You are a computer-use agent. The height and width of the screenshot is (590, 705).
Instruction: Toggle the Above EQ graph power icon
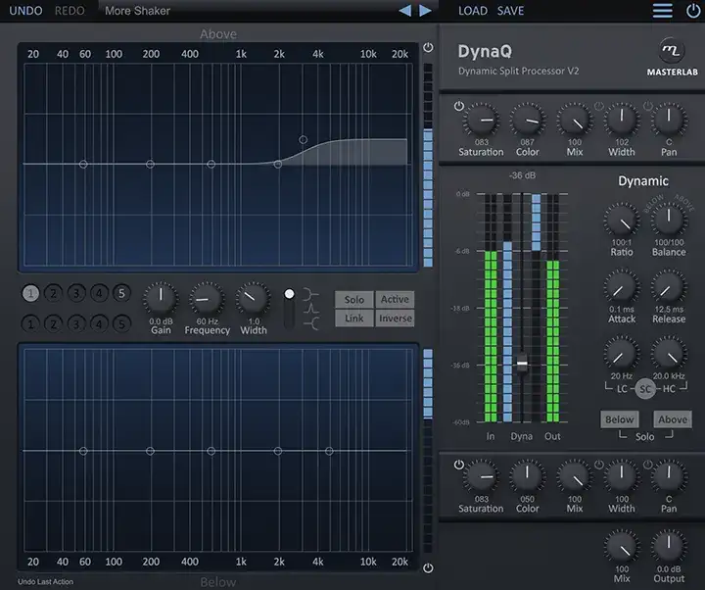point(428,48)
